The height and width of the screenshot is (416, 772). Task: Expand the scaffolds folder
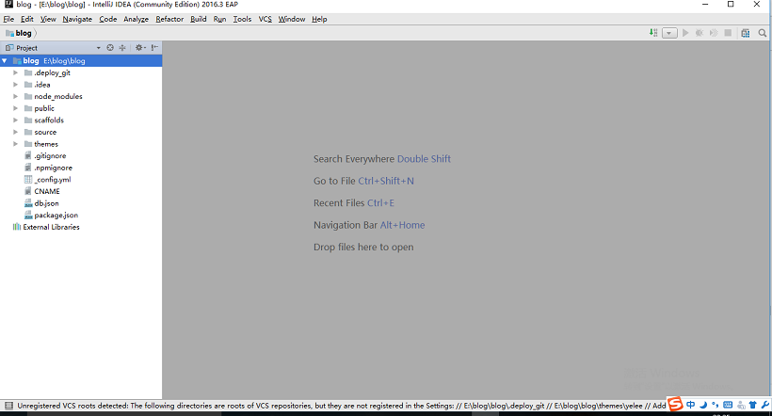tap(15, 120)
